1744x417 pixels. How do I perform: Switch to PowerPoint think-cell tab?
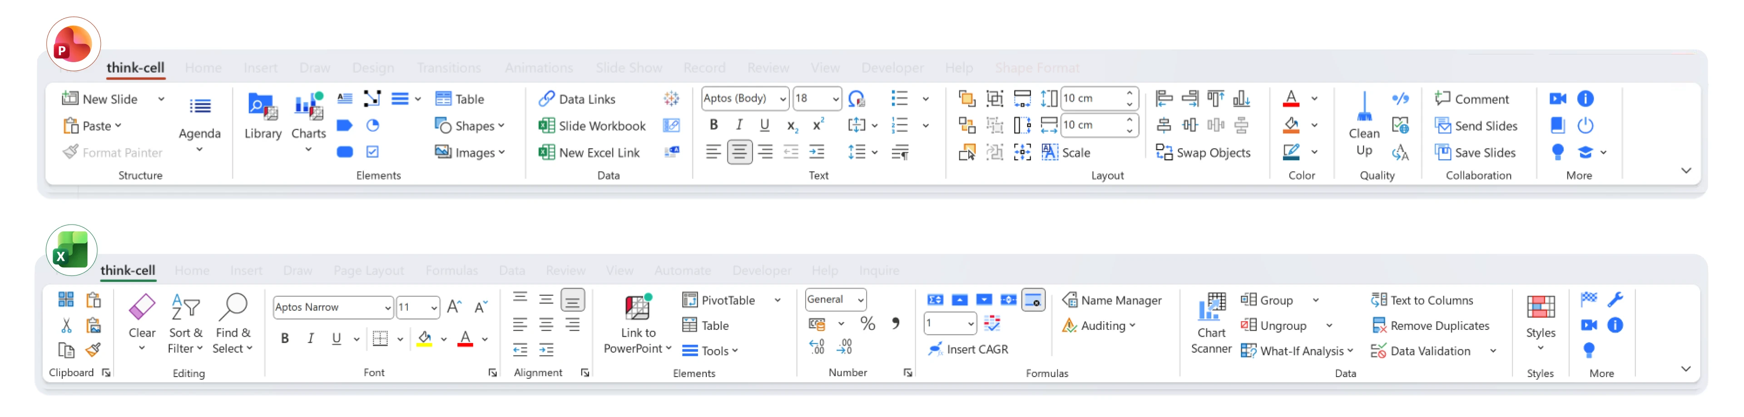click(x=135, y=68)
